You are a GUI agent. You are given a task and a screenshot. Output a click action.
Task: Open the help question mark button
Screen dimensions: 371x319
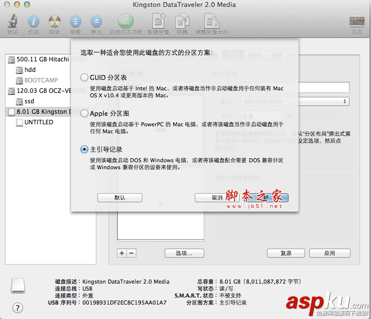[18, 308]
